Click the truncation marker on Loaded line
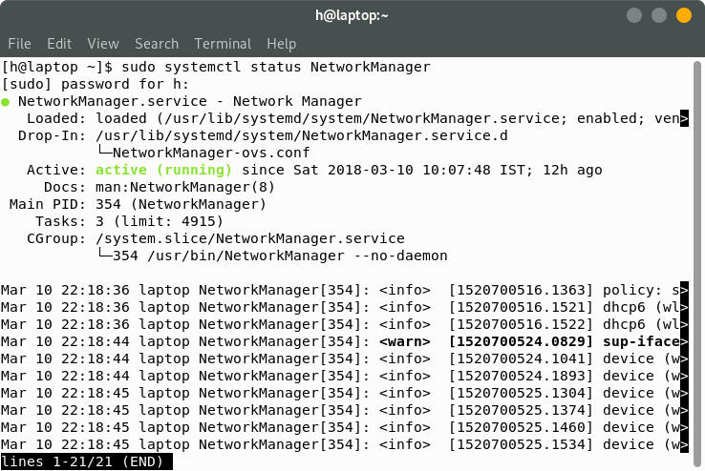The width and height of the screenshot is (705, 471). click(x=684, y=118)
